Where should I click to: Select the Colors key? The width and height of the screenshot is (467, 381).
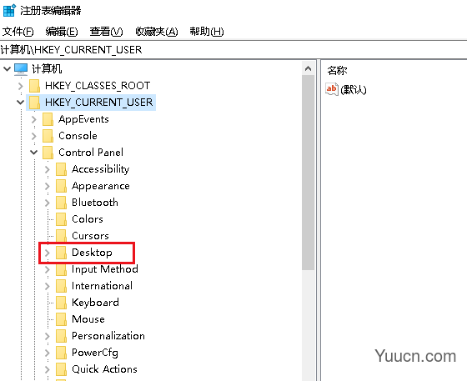(88, 219)
